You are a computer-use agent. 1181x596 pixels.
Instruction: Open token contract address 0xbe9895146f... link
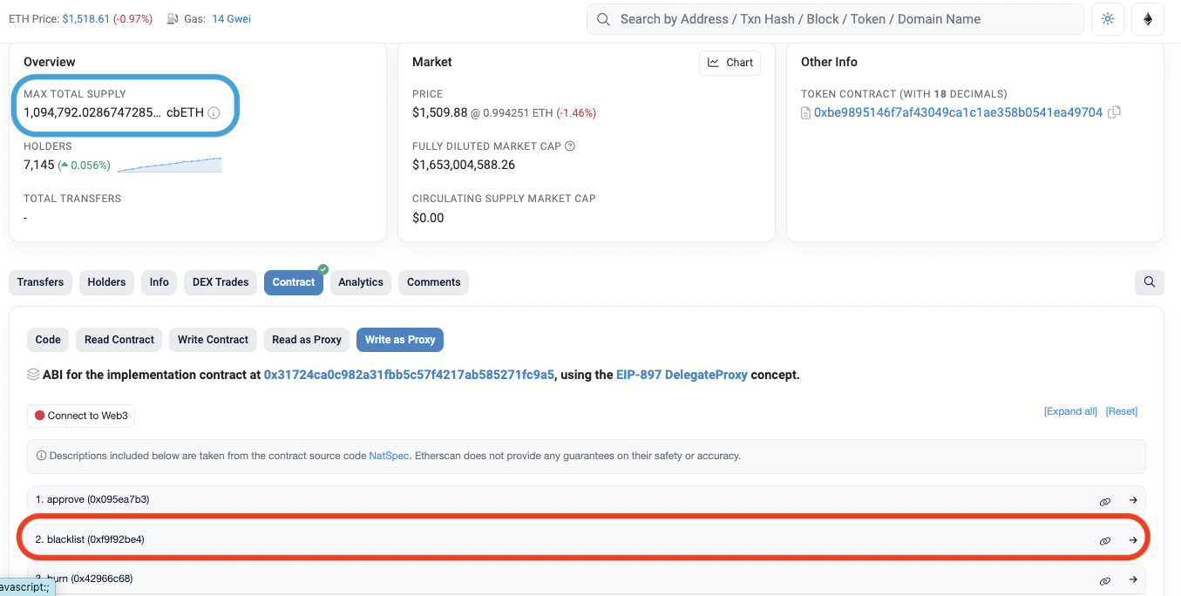tap(958, 112)
